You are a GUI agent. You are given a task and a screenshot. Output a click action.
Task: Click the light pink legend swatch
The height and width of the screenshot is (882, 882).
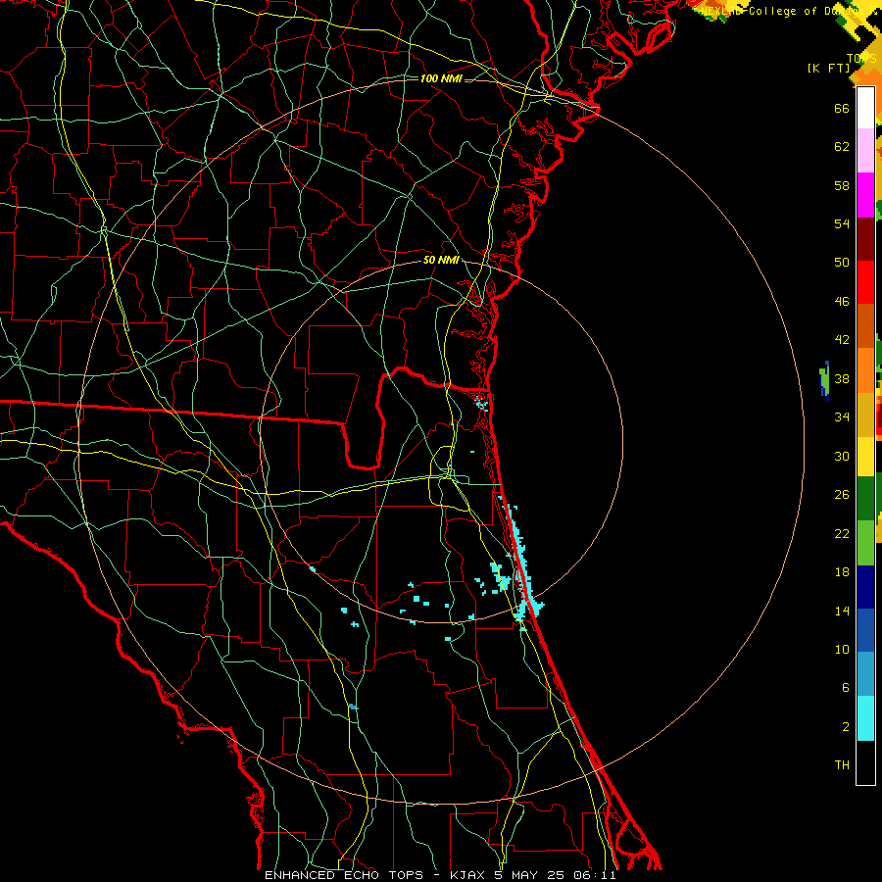coord(865,150)
